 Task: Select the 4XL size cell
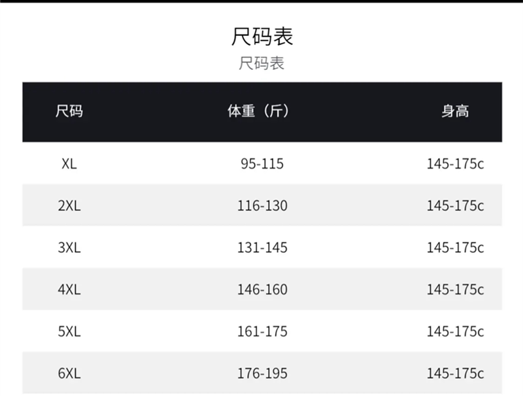(69, 289)
